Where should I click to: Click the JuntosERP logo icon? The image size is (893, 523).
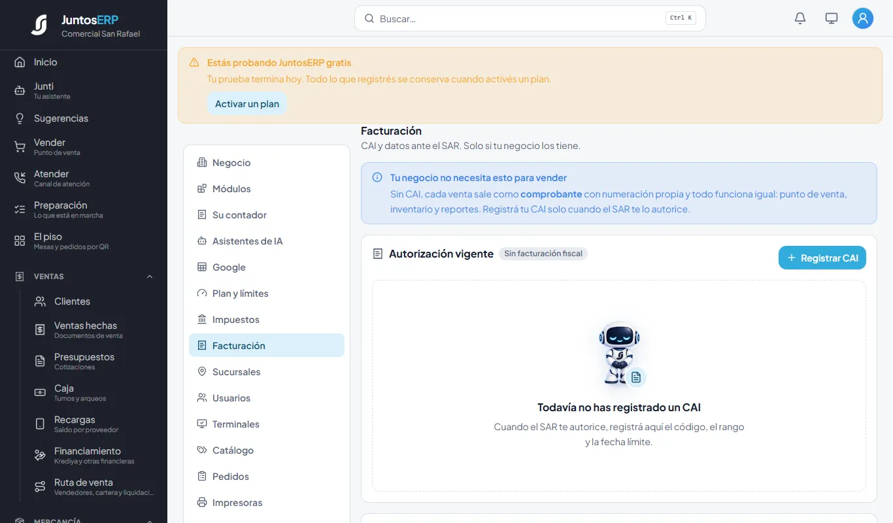coord(39,25)
